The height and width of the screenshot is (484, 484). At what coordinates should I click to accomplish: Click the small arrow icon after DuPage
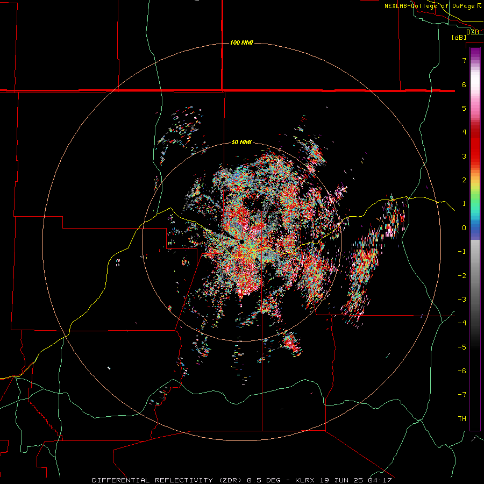[x=479, y=6]
